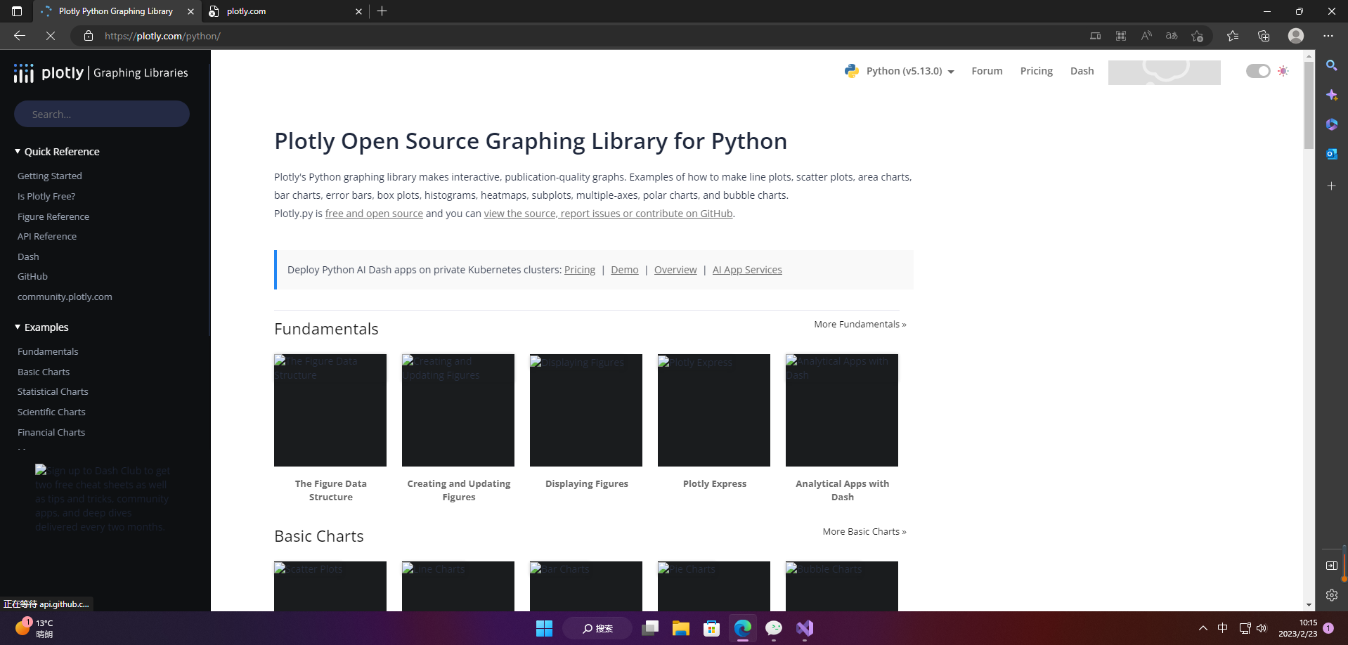Click the Plotly logo in the sidebar
This screenshot has height=645, width=1348.
point(24,72)
